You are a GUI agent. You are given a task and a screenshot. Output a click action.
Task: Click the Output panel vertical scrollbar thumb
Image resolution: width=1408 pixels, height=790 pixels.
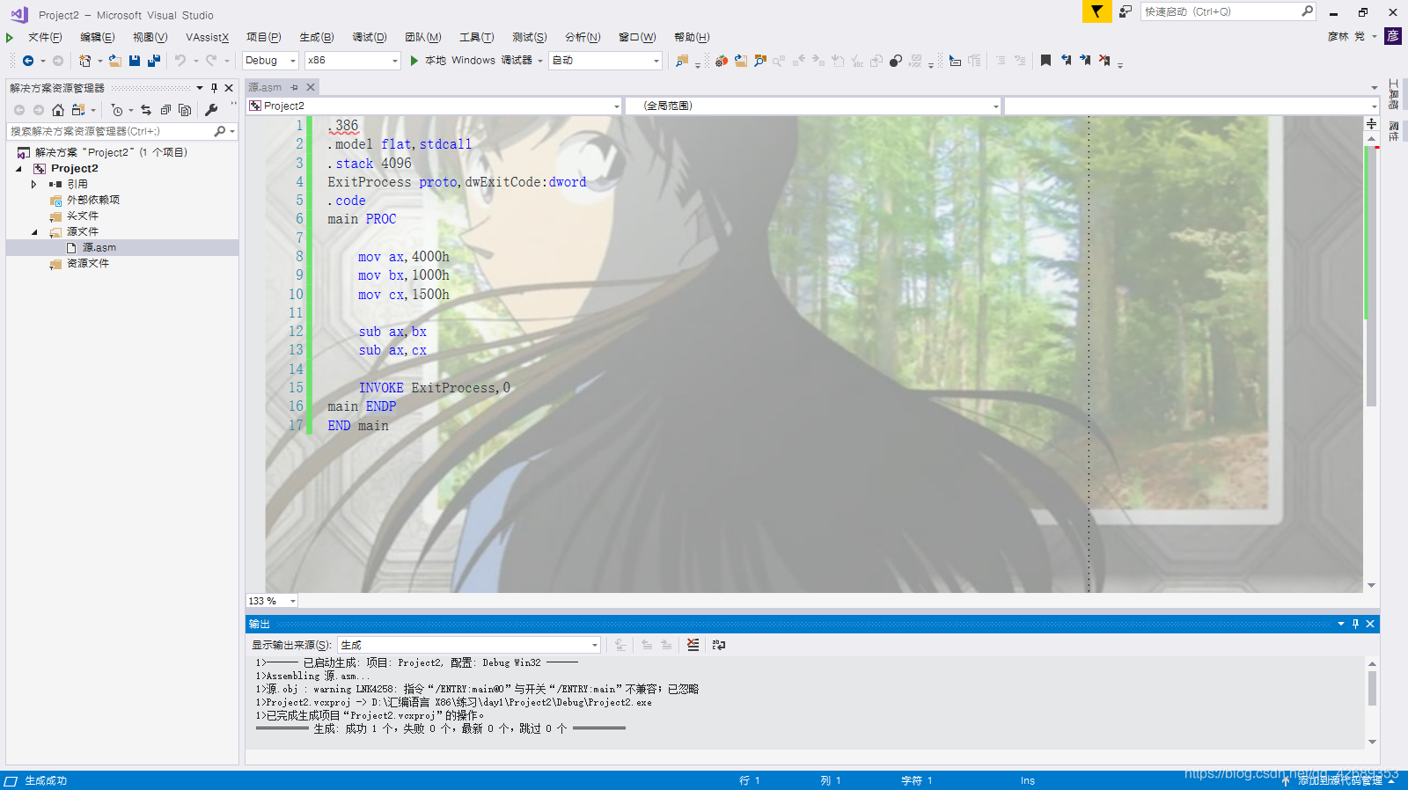(1372, 688)
